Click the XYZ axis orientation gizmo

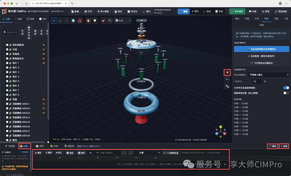tap(221, 132)
